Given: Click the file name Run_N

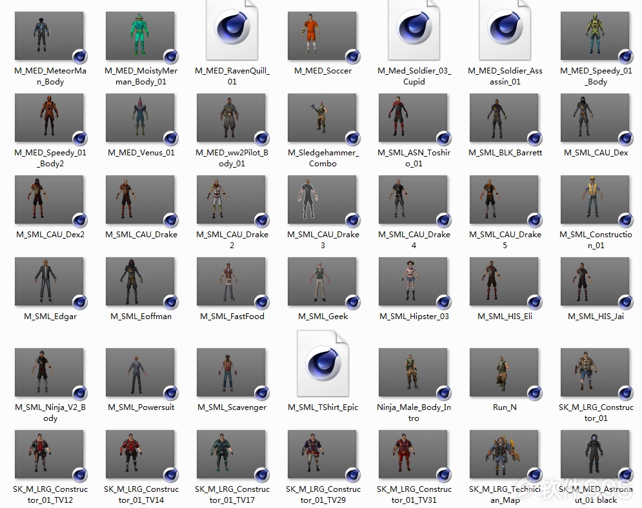Looking at the screenshot, I should coord(505,407).
